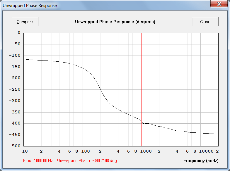Click the chart title 'Unwrapped Phase Response (degrees)'
This screenshot has height=171, width=230.
pyautogui.click(x=115, y=22)
